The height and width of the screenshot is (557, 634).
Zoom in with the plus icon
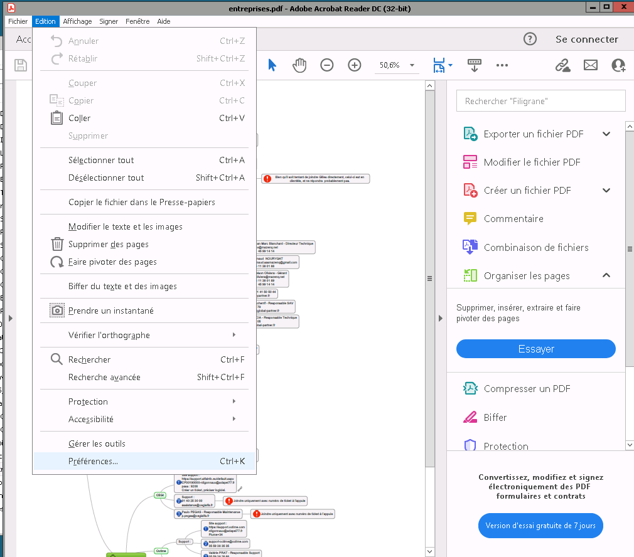(x=354, y=65)
